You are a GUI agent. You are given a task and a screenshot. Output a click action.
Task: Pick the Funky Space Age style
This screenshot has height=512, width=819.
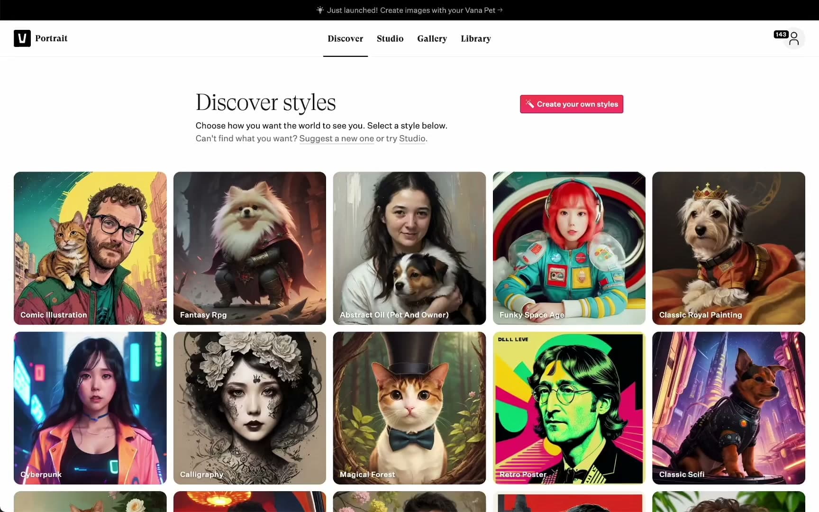click(569, 248)
